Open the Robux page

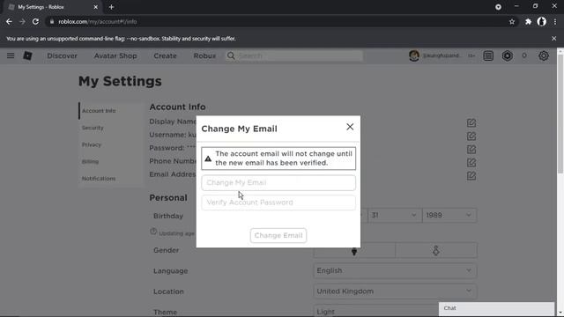(x=204, y=55)
